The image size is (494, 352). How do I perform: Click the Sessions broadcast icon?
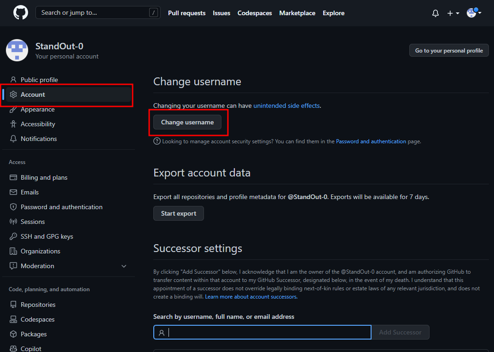[13, 222]
